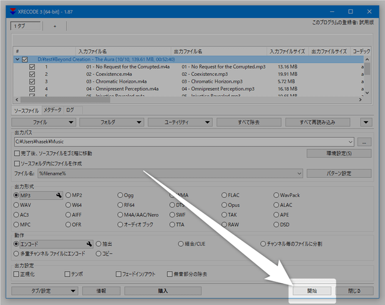Open extra actions arrow beside すべて再読み込み
Image resolution: width=385 pixels, height=305 pixels.
(x=366, y=122)
